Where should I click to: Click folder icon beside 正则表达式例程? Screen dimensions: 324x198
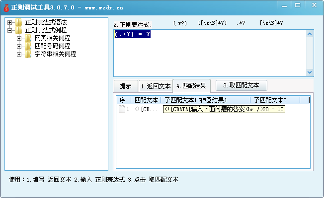pyautogui.click(x=18, y=30)
